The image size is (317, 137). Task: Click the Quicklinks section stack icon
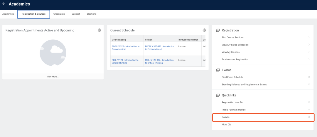[218, 95]
